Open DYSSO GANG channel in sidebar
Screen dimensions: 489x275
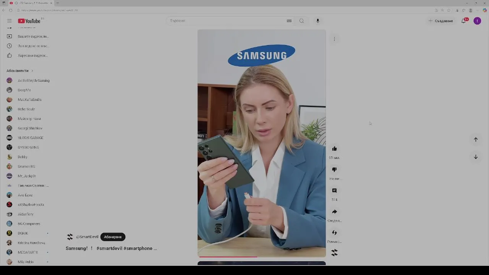click(x=29, y=147)
